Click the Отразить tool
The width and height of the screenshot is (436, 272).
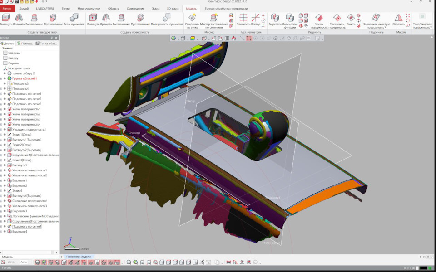coord(398,19)
